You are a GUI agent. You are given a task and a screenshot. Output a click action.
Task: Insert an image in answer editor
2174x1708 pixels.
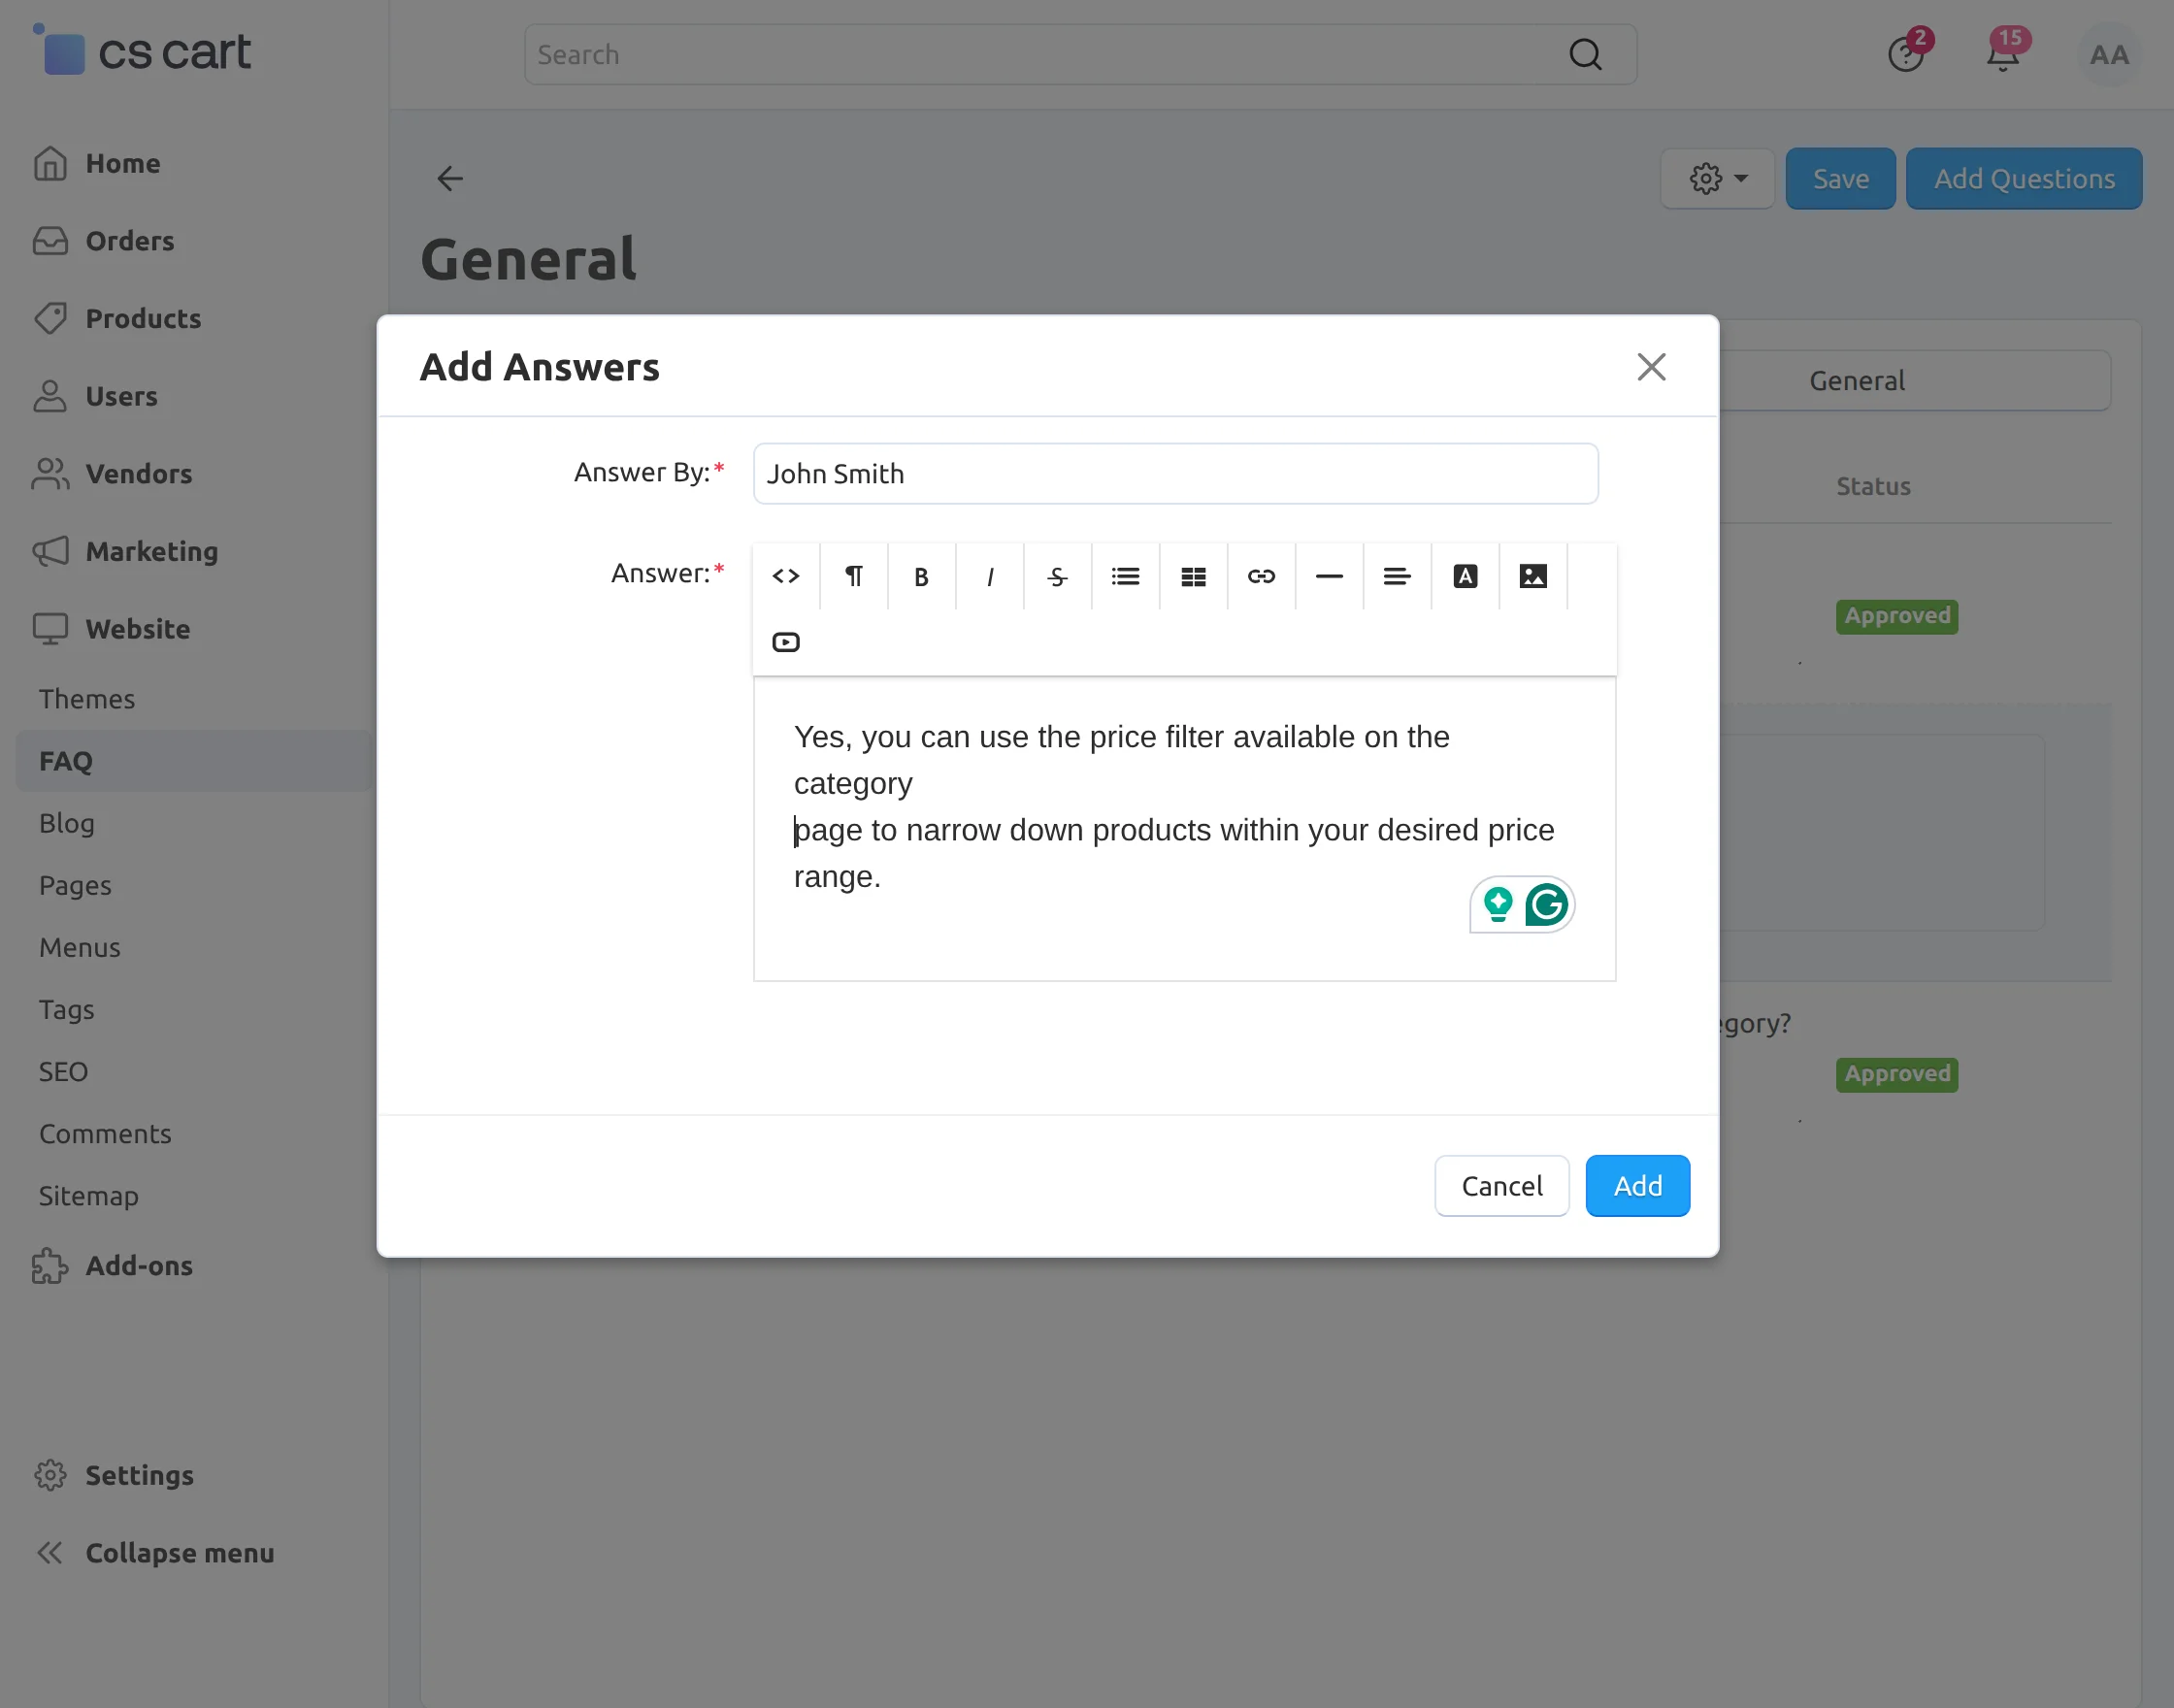[x=1534, y=576]
